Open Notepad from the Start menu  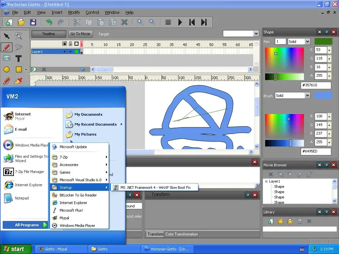pyautogui.click(x=17, y=198)
